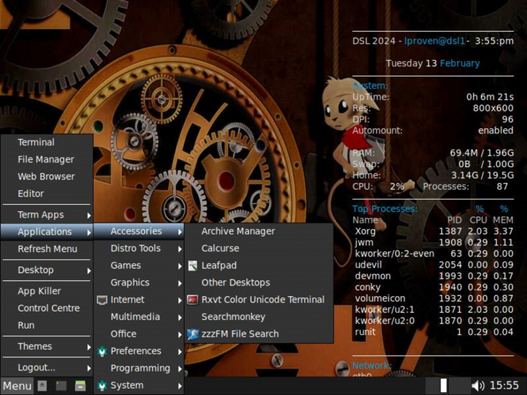Open Editor from the main menu

(47, 194)
